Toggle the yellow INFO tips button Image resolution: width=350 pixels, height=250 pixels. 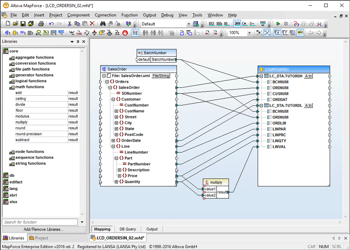click(x=300, y=33)
